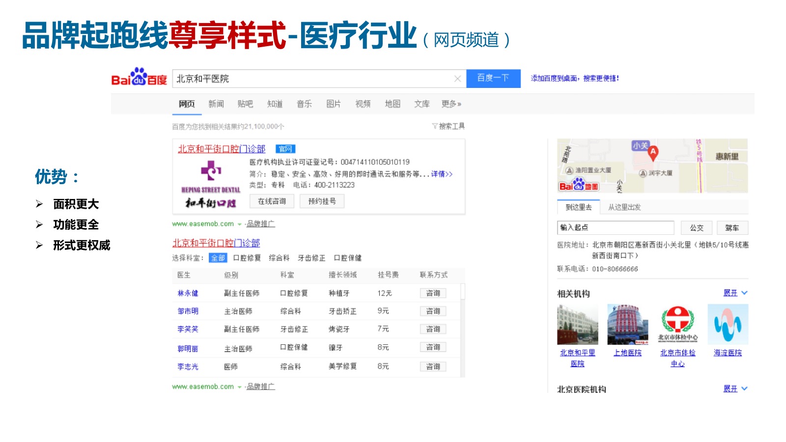
Task: Switch to the 地图 tab
Action: 393,104
